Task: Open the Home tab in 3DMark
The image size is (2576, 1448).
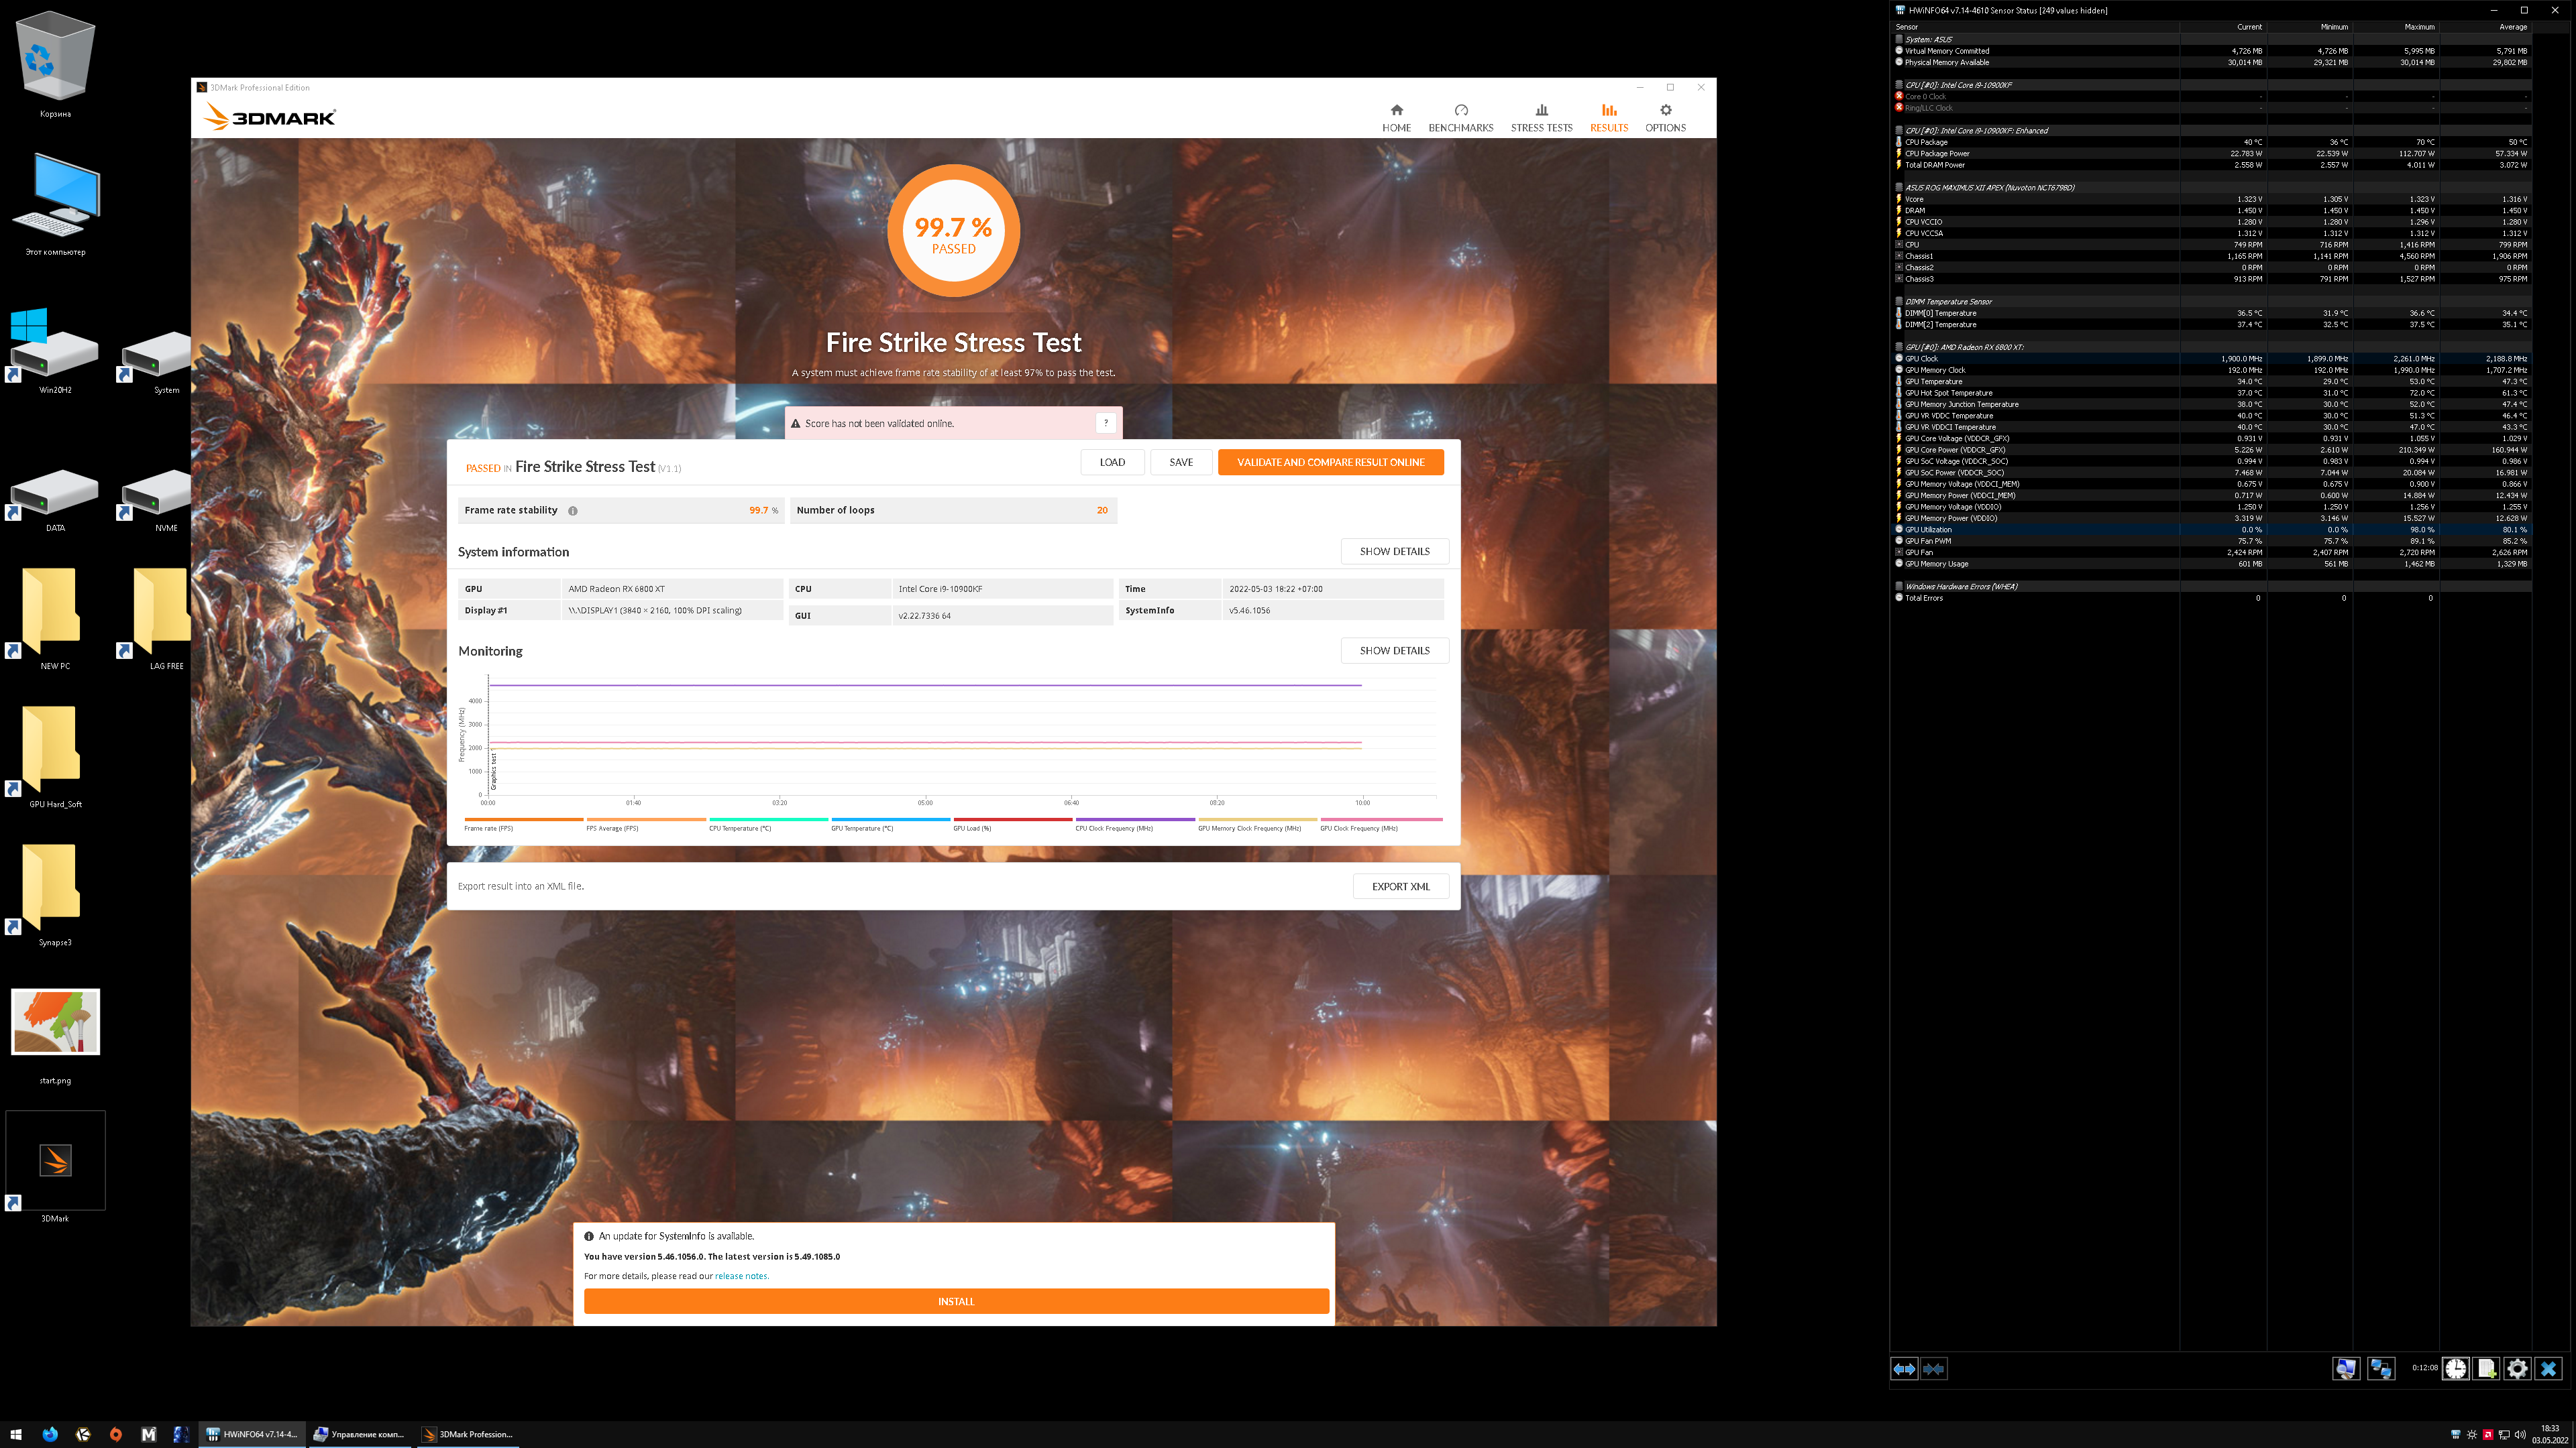Action: pyautogui.click(x=1396, y=117)
